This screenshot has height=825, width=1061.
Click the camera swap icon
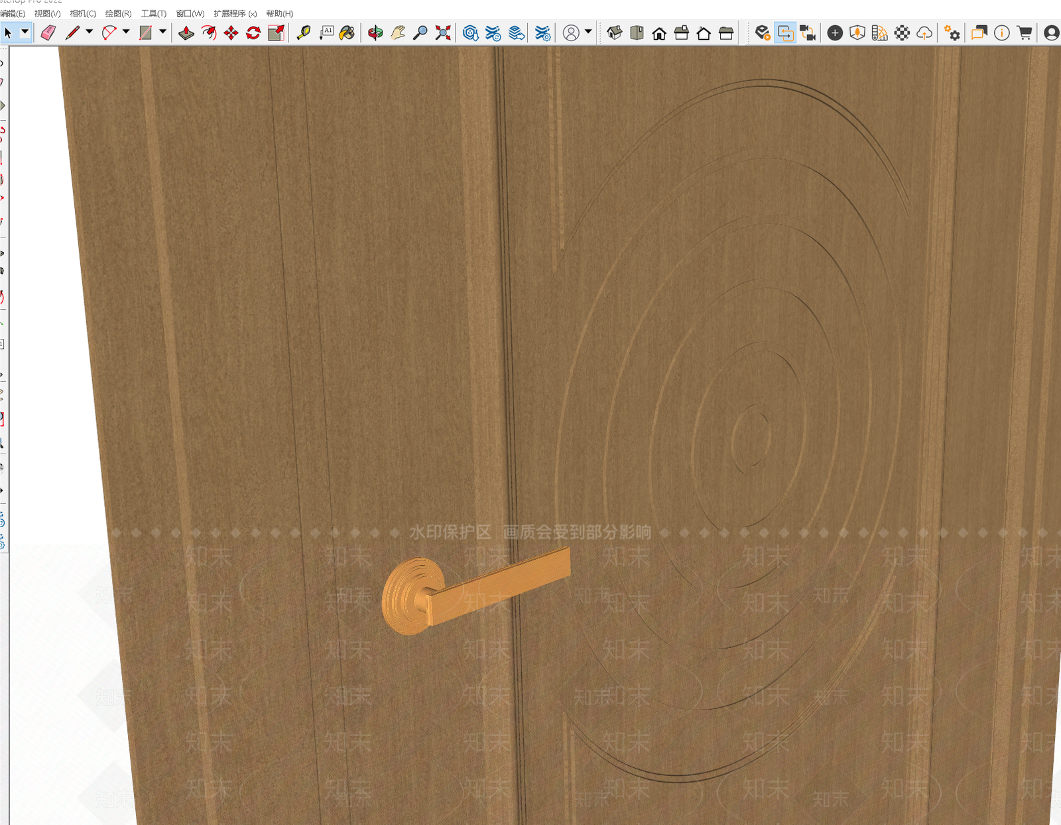pos(808,32)
